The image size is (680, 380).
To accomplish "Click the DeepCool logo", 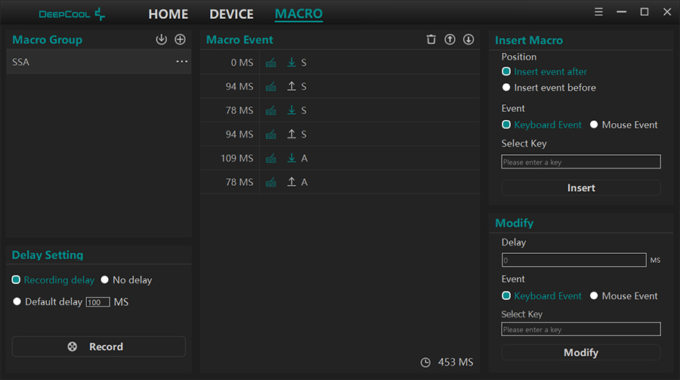I will coord(73,14).
